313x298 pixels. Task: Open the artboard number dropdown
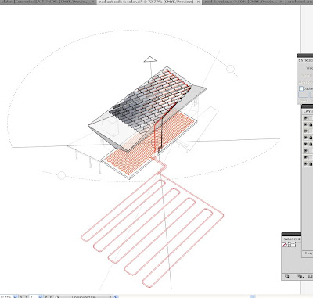[41, 296]
